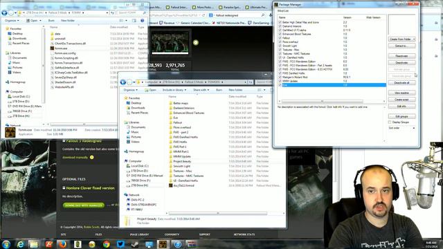The image size is (443, 249).
Task: Open Google Chrome from the taskbar
Action: point(106,244)
